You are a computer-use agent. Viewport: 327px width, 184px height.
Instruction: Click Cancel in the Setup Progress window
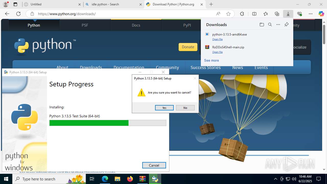click(154, 165)
